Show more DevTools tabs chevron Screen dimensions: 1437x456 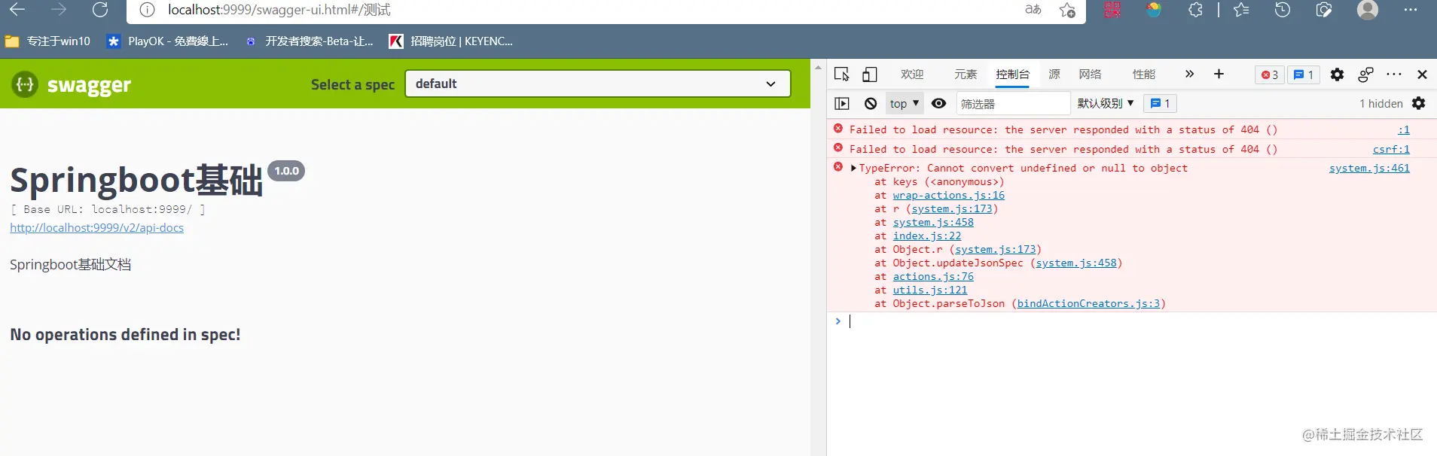tap(1189, 74)
